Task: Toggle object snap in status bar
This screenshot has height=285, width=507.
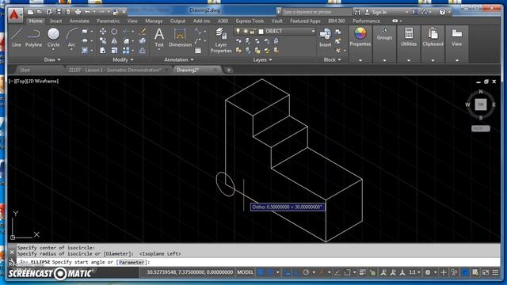Action: pyautogui.click(x=347, y=272)
